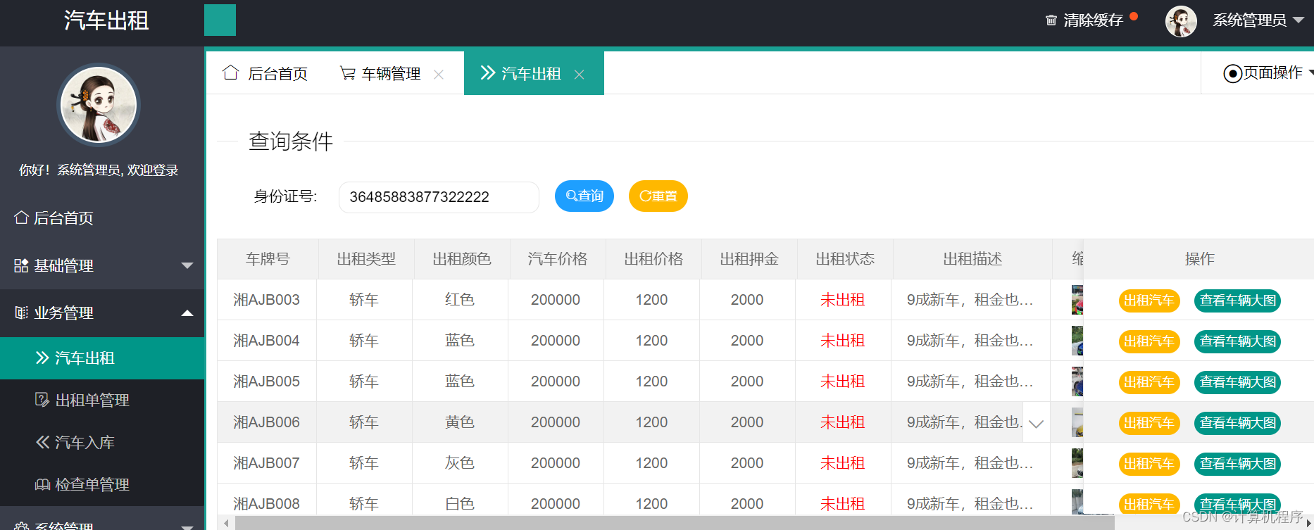1314x530 pixels.
Task: Click 出租汽车 for 湘AJB005
Action: click(x=1149, y=382)
